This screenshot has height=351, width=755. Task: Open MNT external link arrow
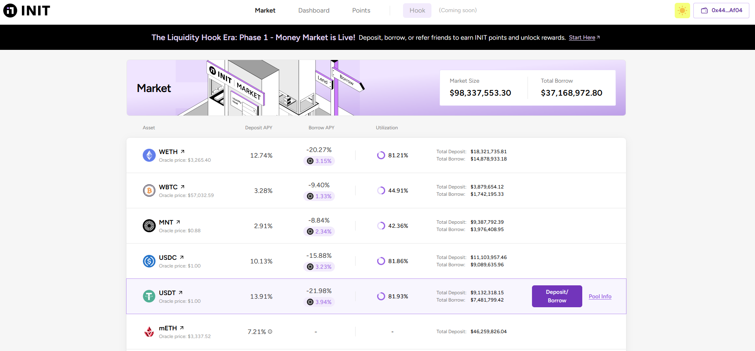click(178, 222)
